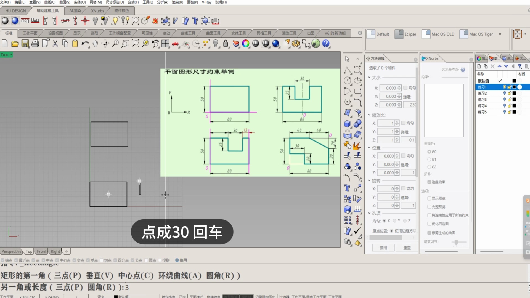Click the four-viewport layout icon

pyautogui.click(x=165, y=44)
